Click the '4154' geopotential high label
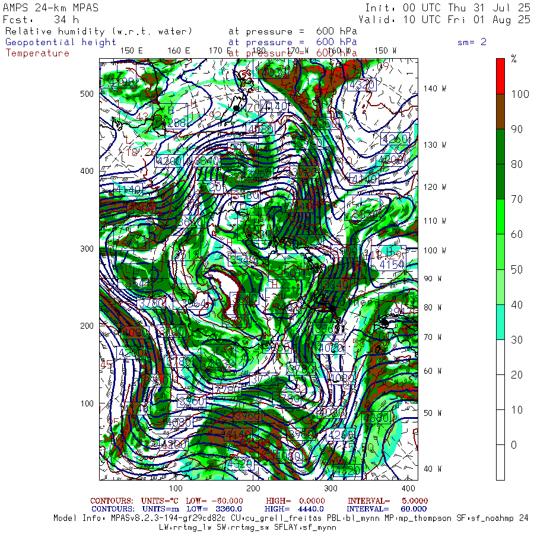The height and width of the screenshot is (534, 534). click(392, 265)
